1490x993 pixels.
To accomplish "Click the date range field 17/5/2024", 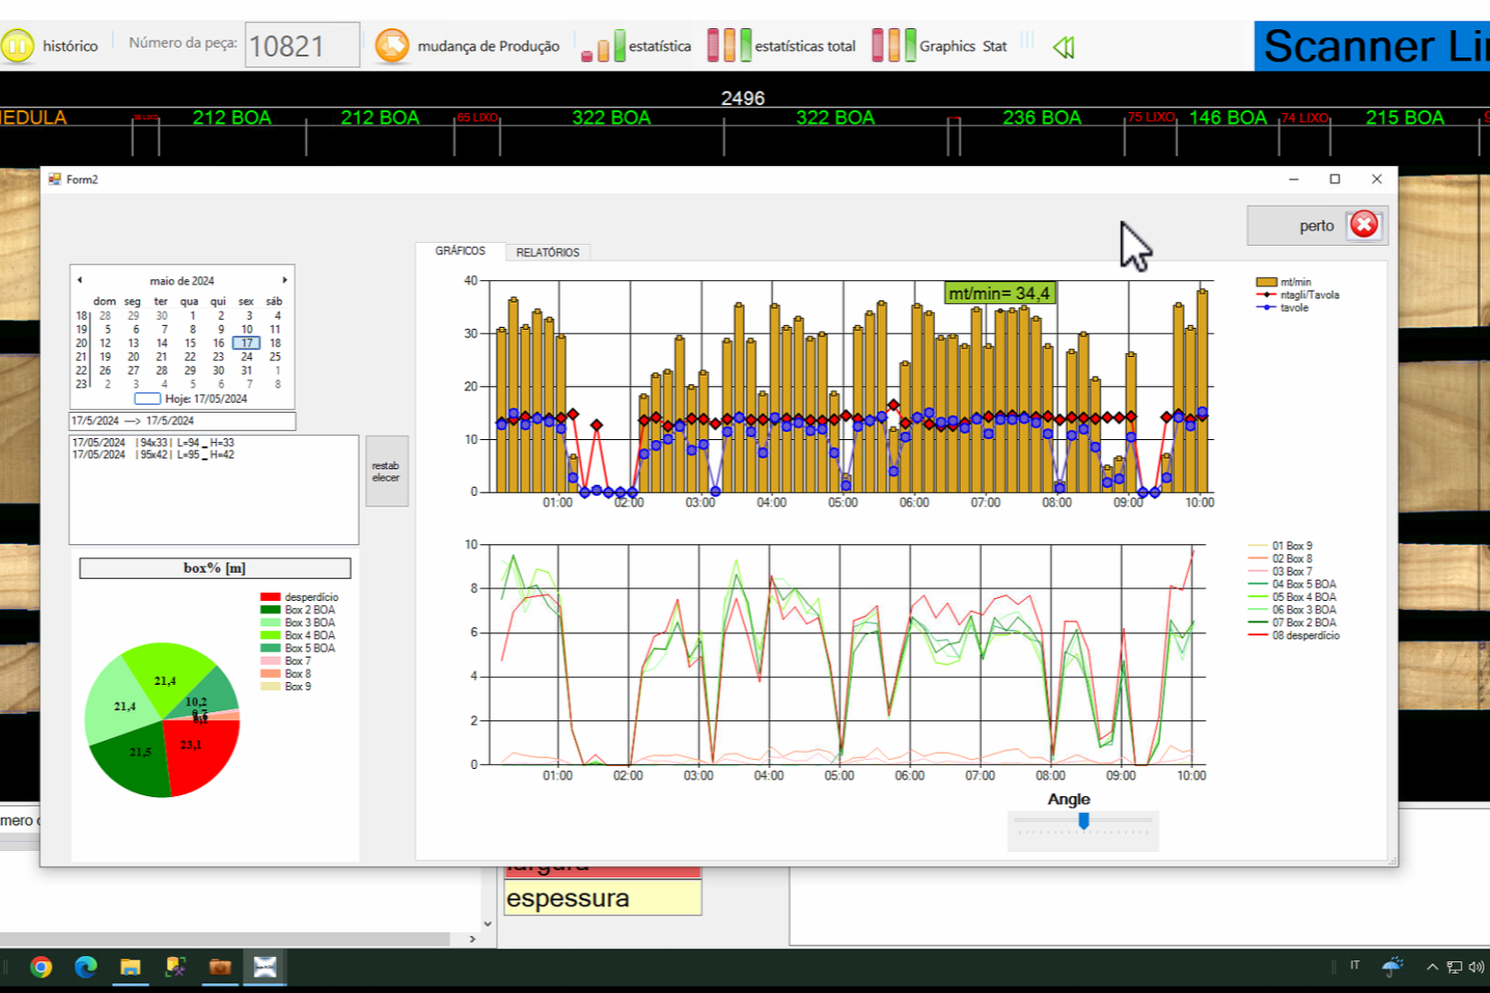I will pyautogui.click(x=183, y=421).
